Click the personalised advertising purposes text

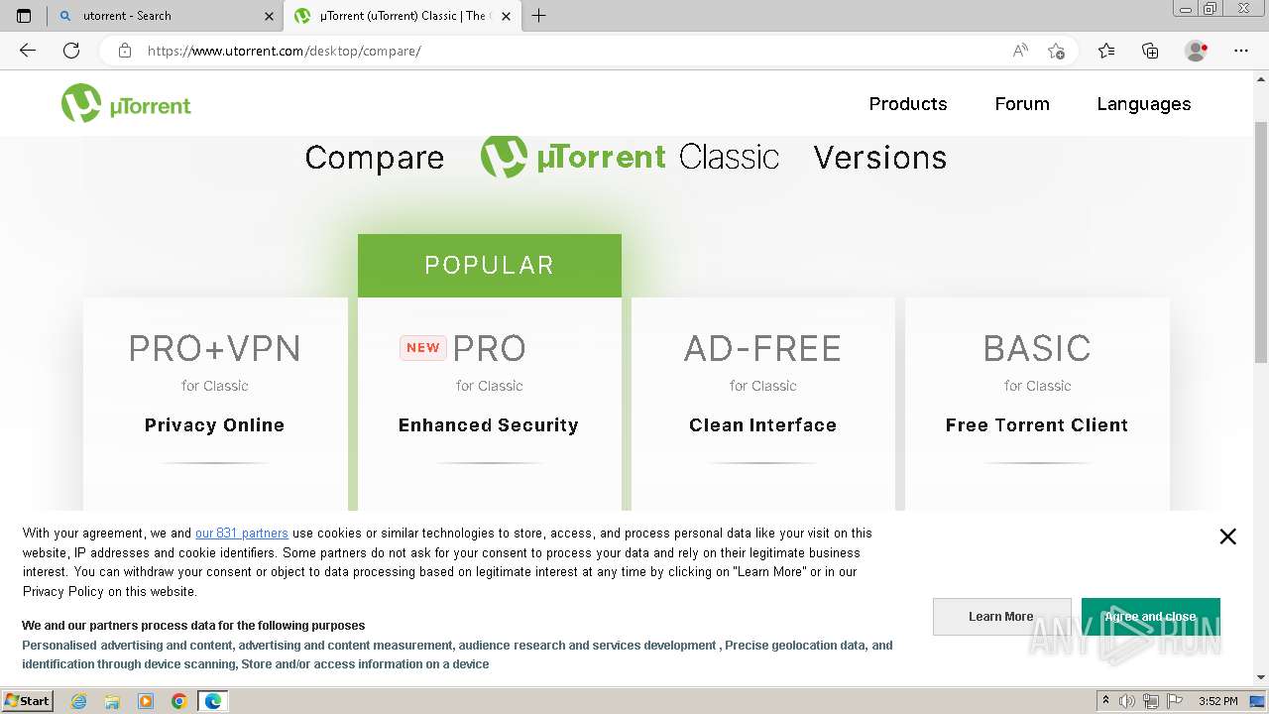click(x=457, y=654)
